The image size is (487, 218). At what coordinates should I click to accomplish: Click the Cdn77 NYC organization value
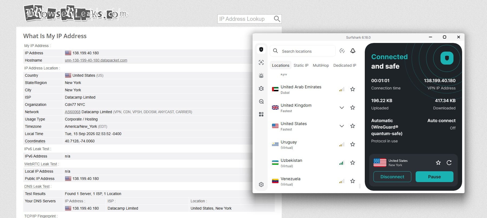[x=75, y=105]
